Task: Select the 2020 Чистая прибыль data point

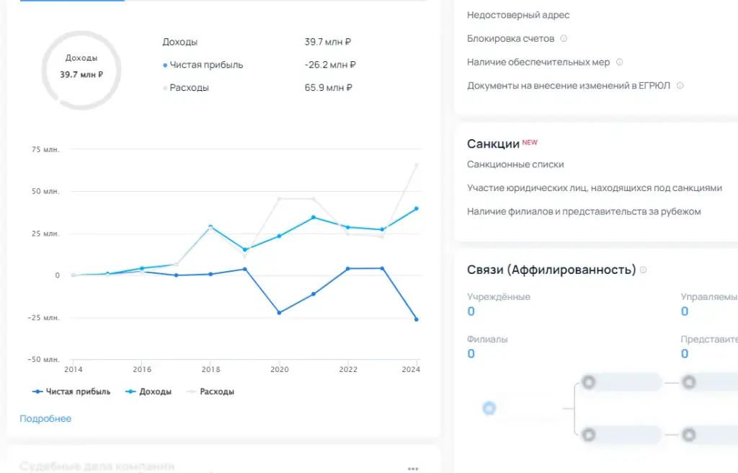Action: 279,313
